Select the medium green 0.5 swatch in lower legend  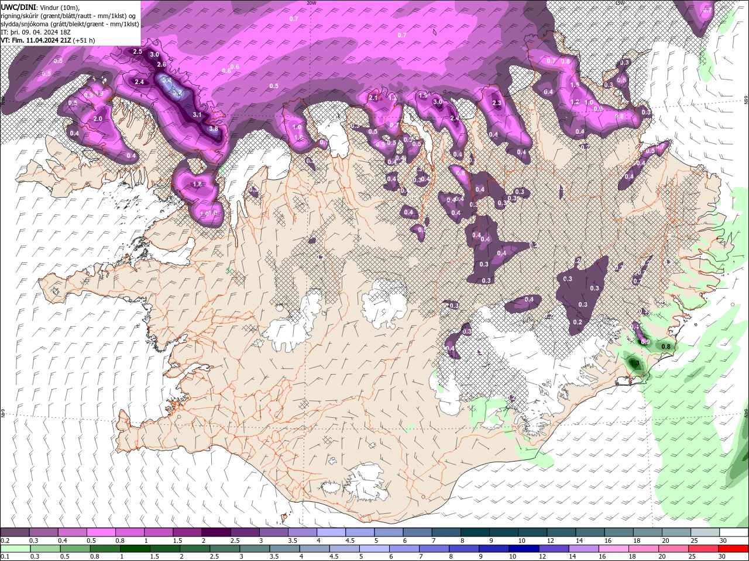pyautogui.click(x=75, y=549)
